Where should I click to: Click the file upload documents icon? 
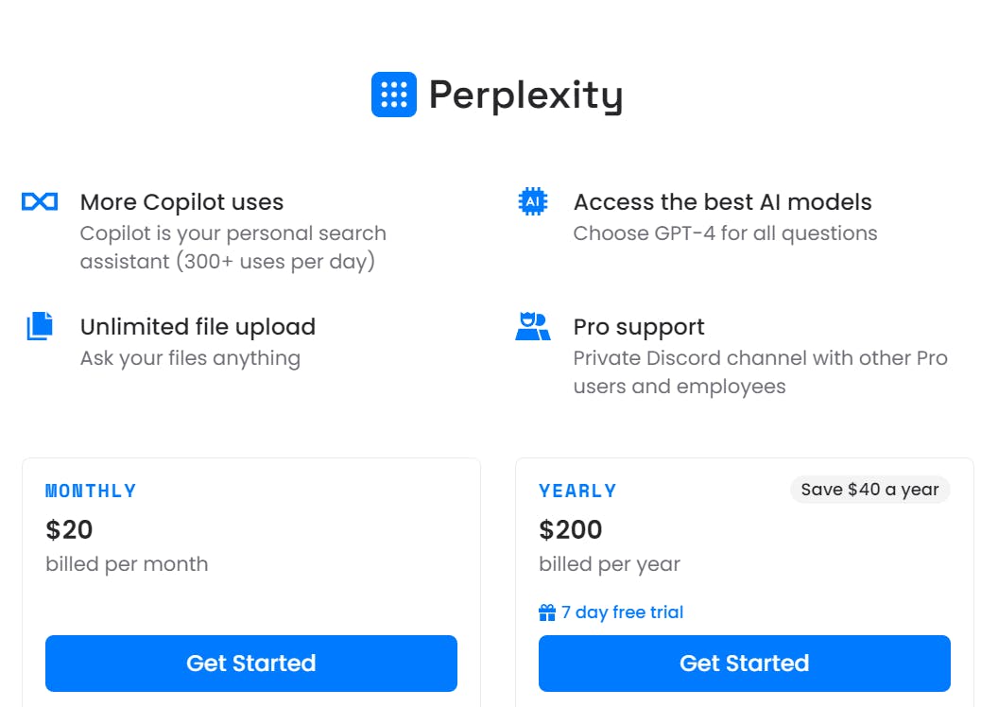click(40, 326)
